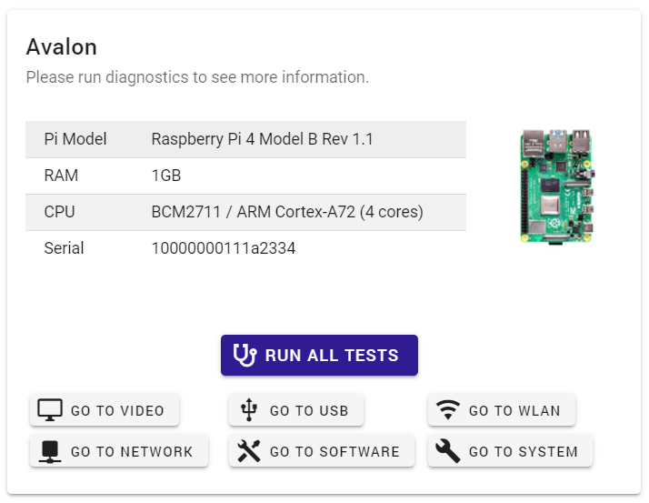Select the serial number value 10000000111a2334

click(224, 248)
